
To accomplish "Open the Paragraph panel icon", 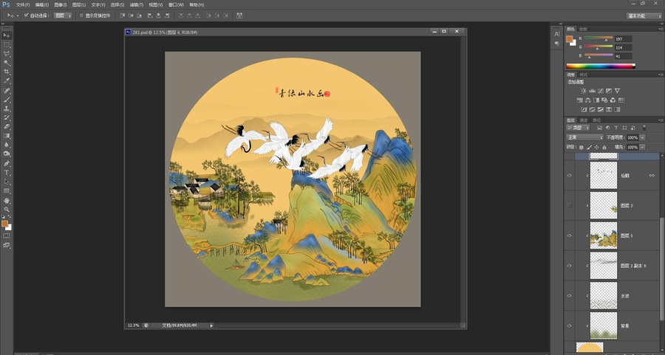I will pos(557,44).
